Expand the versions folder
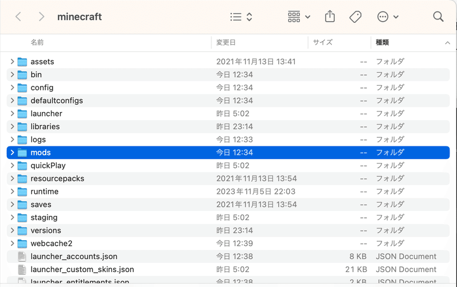Viewport: 457px width, 287px height. click(x=12, y=230)
